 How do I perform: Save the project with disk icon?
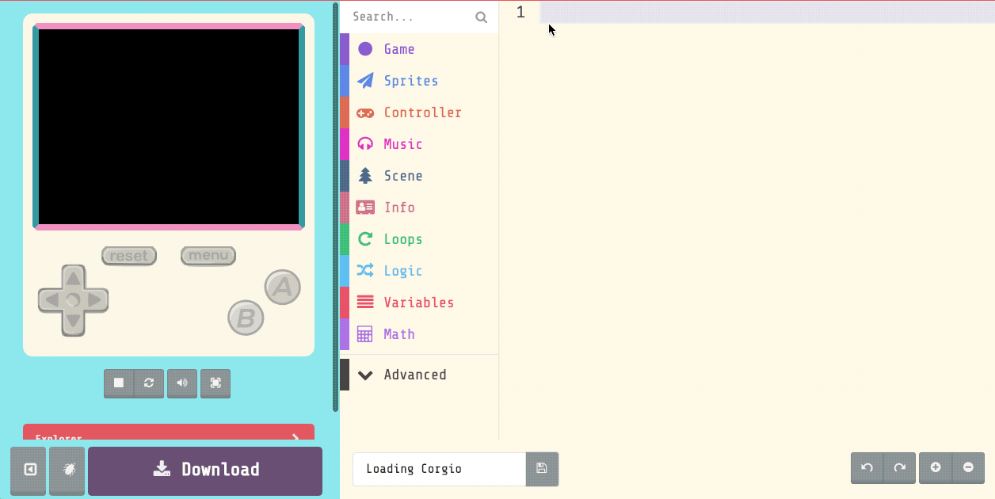542,469
